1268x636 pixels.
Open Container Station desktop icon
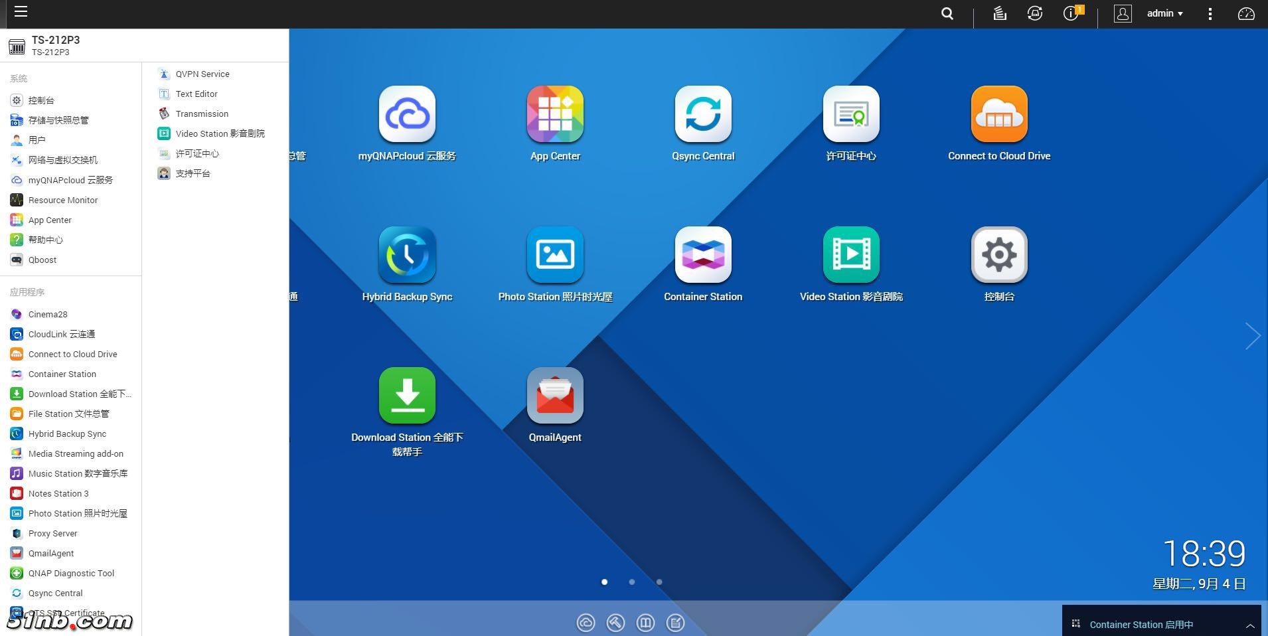tap(703, 255)
